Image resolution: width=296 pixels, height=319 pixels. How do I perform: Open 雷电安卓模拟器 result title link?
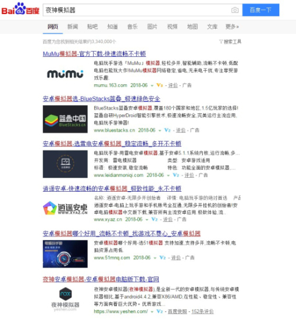[x=112, y=144]
